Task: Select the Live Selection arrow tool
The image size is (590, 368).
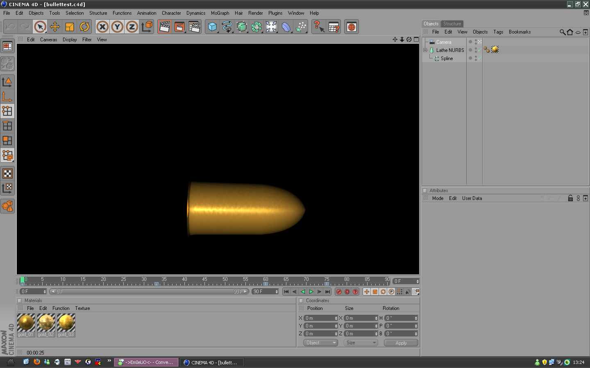Action: coord(40,27)
